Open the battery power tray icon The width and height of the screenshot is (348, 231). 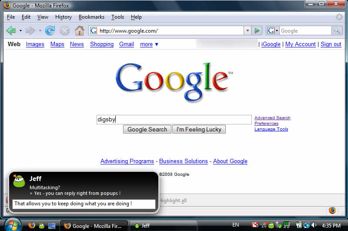pos(299,225)
